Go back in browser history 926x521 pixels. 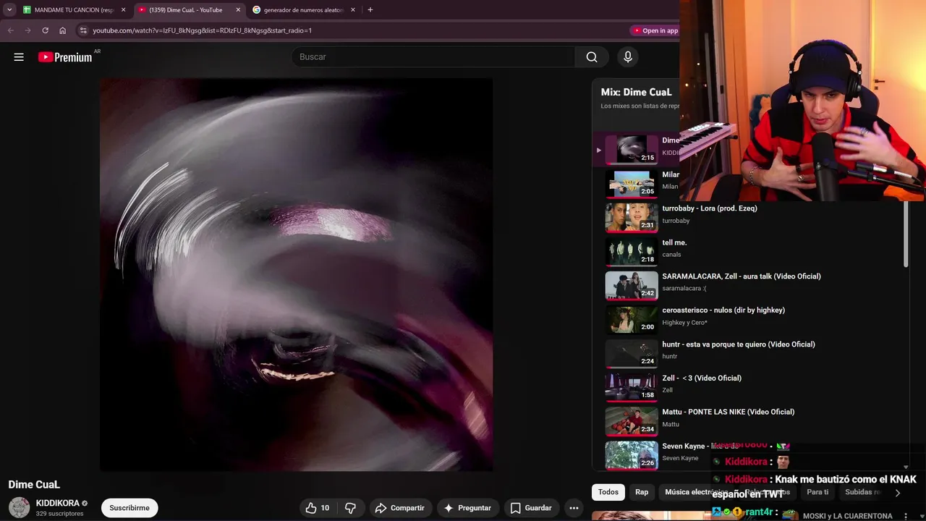coord(10,30)
